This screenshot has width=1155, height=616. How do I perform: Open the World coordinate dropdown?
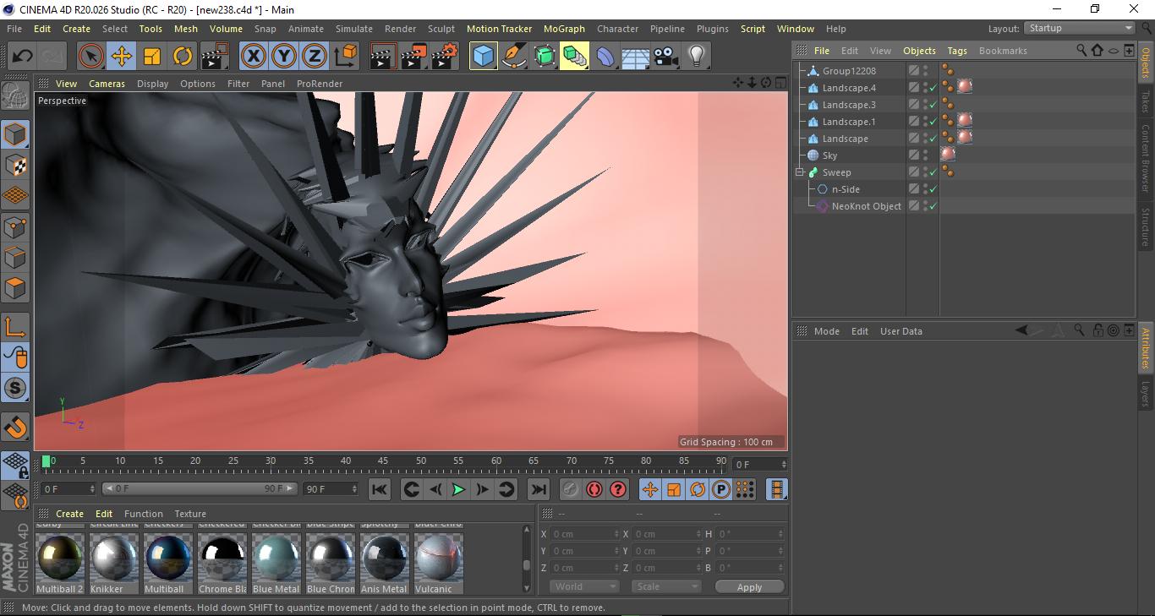pyautogui.click(x=585, y=586)
